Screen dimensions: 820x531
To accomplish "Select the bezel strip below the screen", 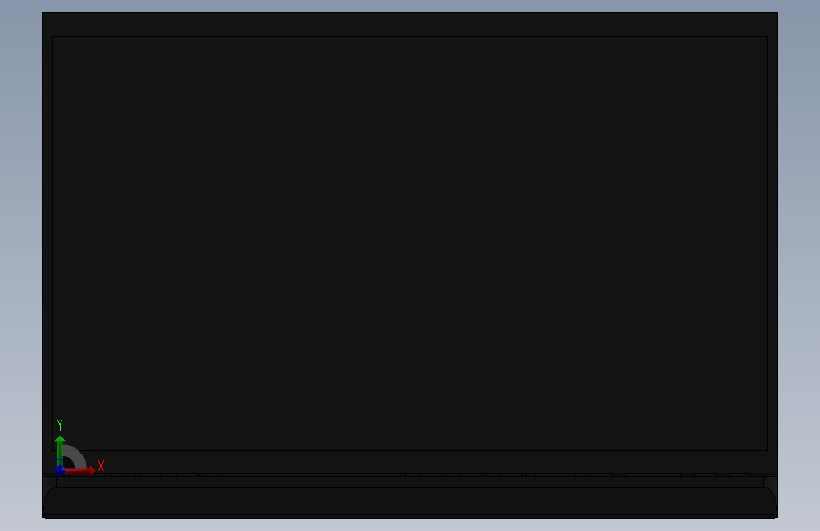I will click(x=410, y=460).
